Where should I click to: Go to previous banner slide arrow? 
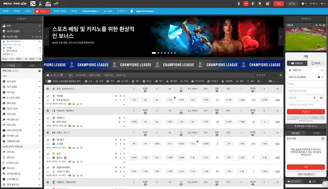[x=47, y=37]
